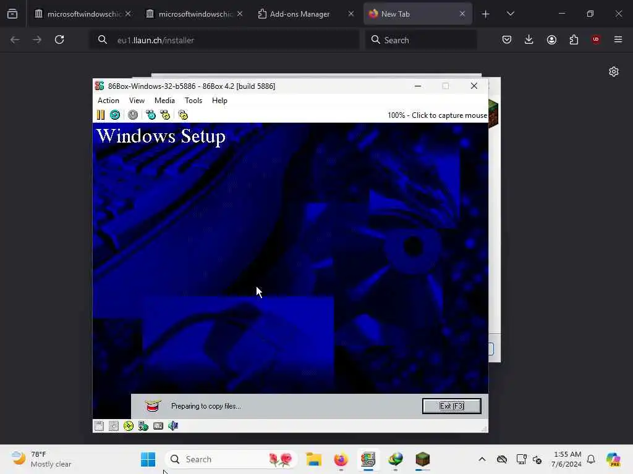Click the network tray icon

point(521,459)
